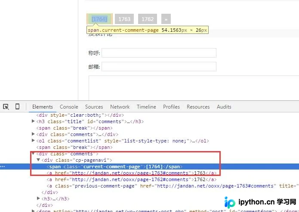Collapse the div class="cp-pagenavi" node
Viewport: 299px width, 212px height.
[38, 160]
